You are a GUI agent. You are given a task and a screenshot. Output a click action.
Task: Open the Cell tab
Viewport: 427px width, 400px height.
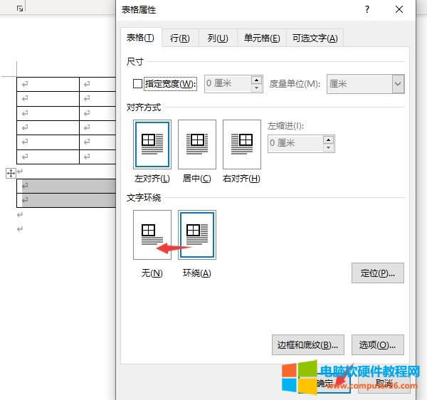click(x=261, y=38)
